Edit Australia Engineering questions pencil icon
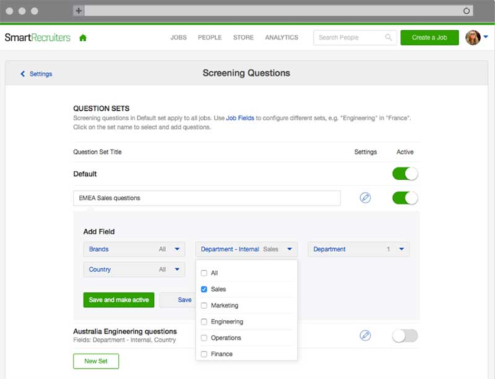The width and height of the screenshot is (495, 379). [x=365, y=335]
